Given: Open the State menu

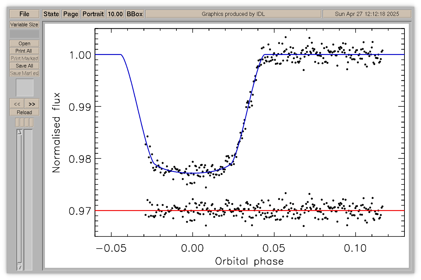Looking at the screenshot, I should pos(51,14).
